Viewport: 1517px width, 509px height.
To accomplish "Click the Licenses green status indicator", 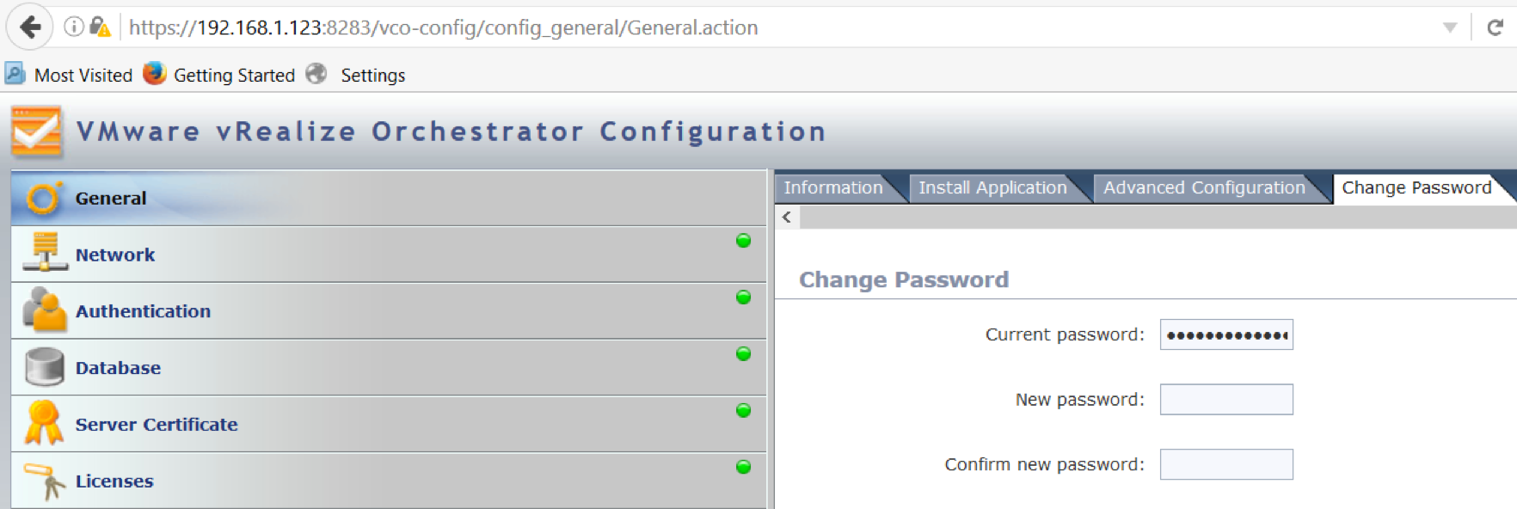I will tap(744, 467).
